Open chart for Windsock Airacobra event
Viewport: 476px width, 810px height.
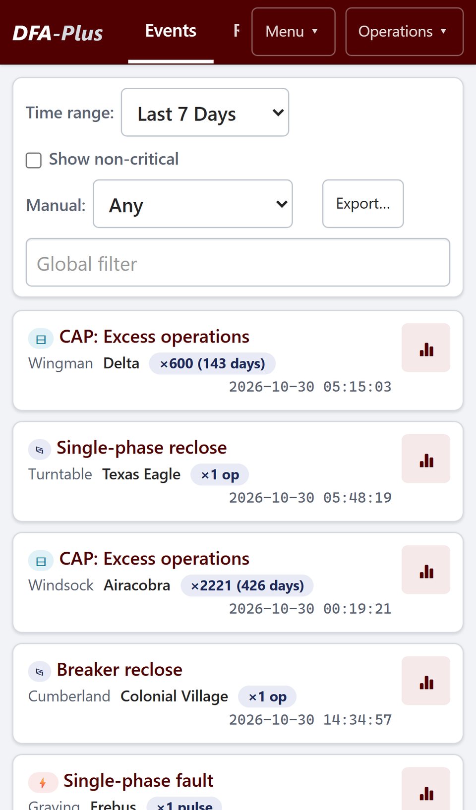[426, 570]
